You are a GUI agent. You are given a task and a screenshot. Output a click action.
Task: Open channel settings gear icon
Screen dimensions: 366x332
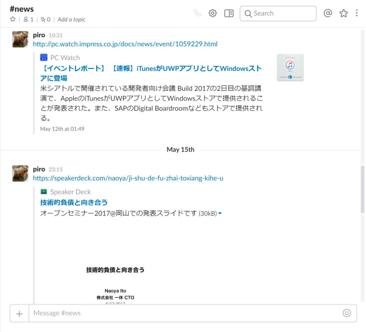click(x=213, y=13)
